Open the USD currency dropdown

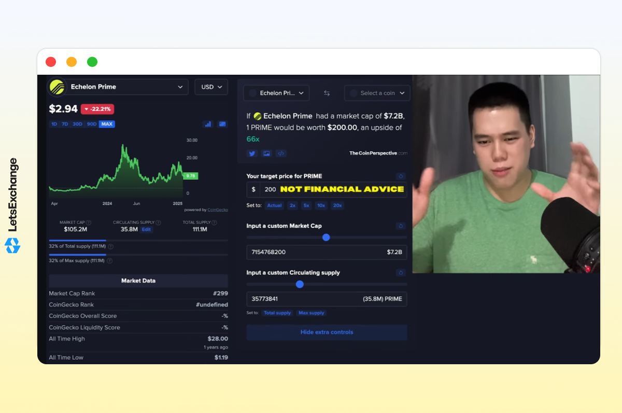pyautogui.click(x=211, y=87)
